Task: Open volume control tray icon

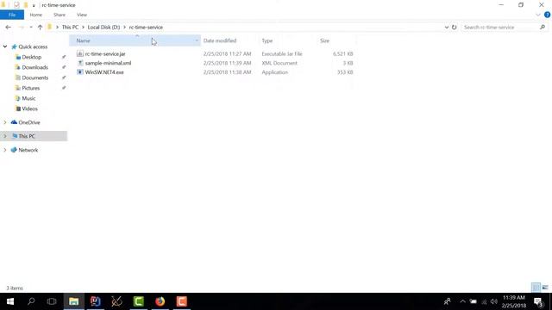Action: 494,301
